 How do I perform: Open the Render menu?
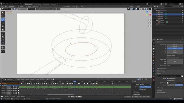point(11,4)
